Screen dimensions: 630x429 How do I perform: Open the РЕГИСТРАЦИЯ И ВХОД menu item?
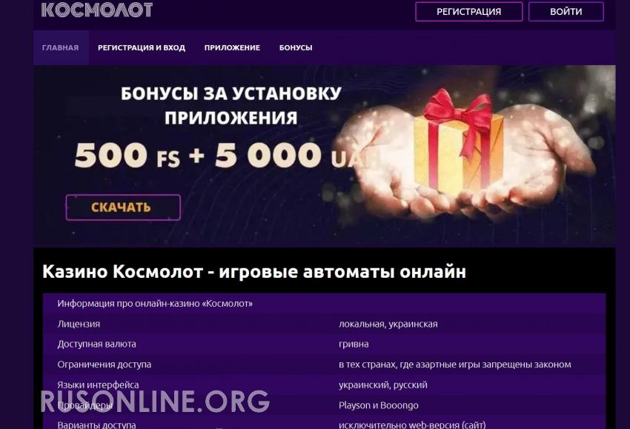coord(142,48)
